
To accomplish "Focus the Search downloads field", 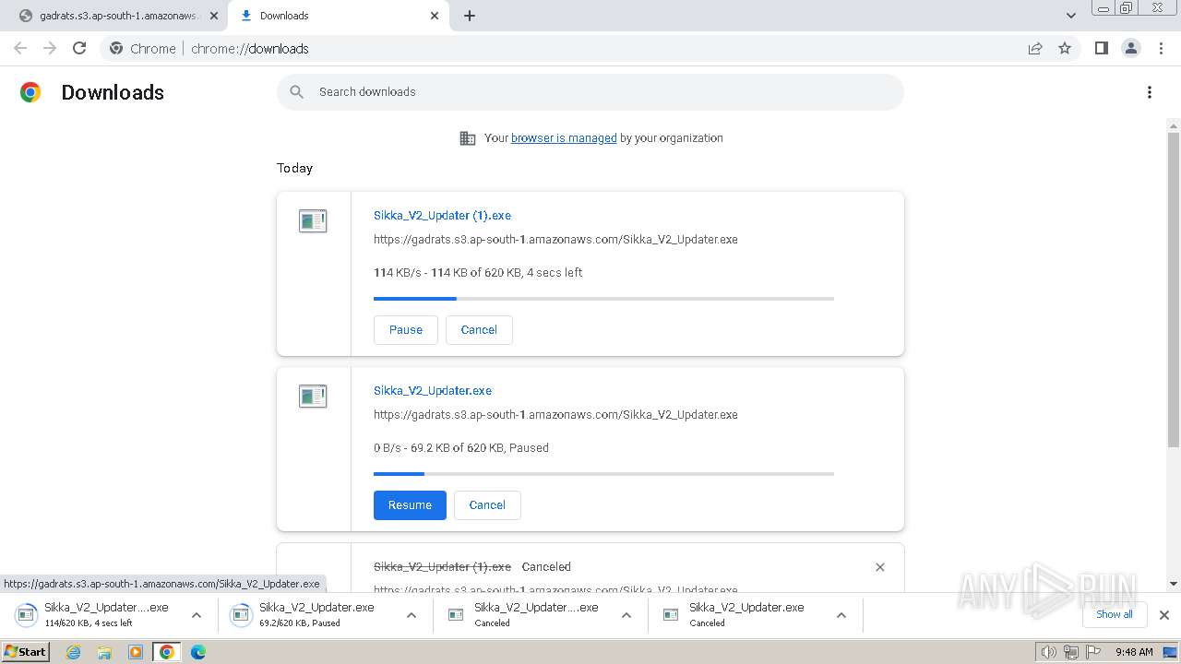I will point(590,92).
